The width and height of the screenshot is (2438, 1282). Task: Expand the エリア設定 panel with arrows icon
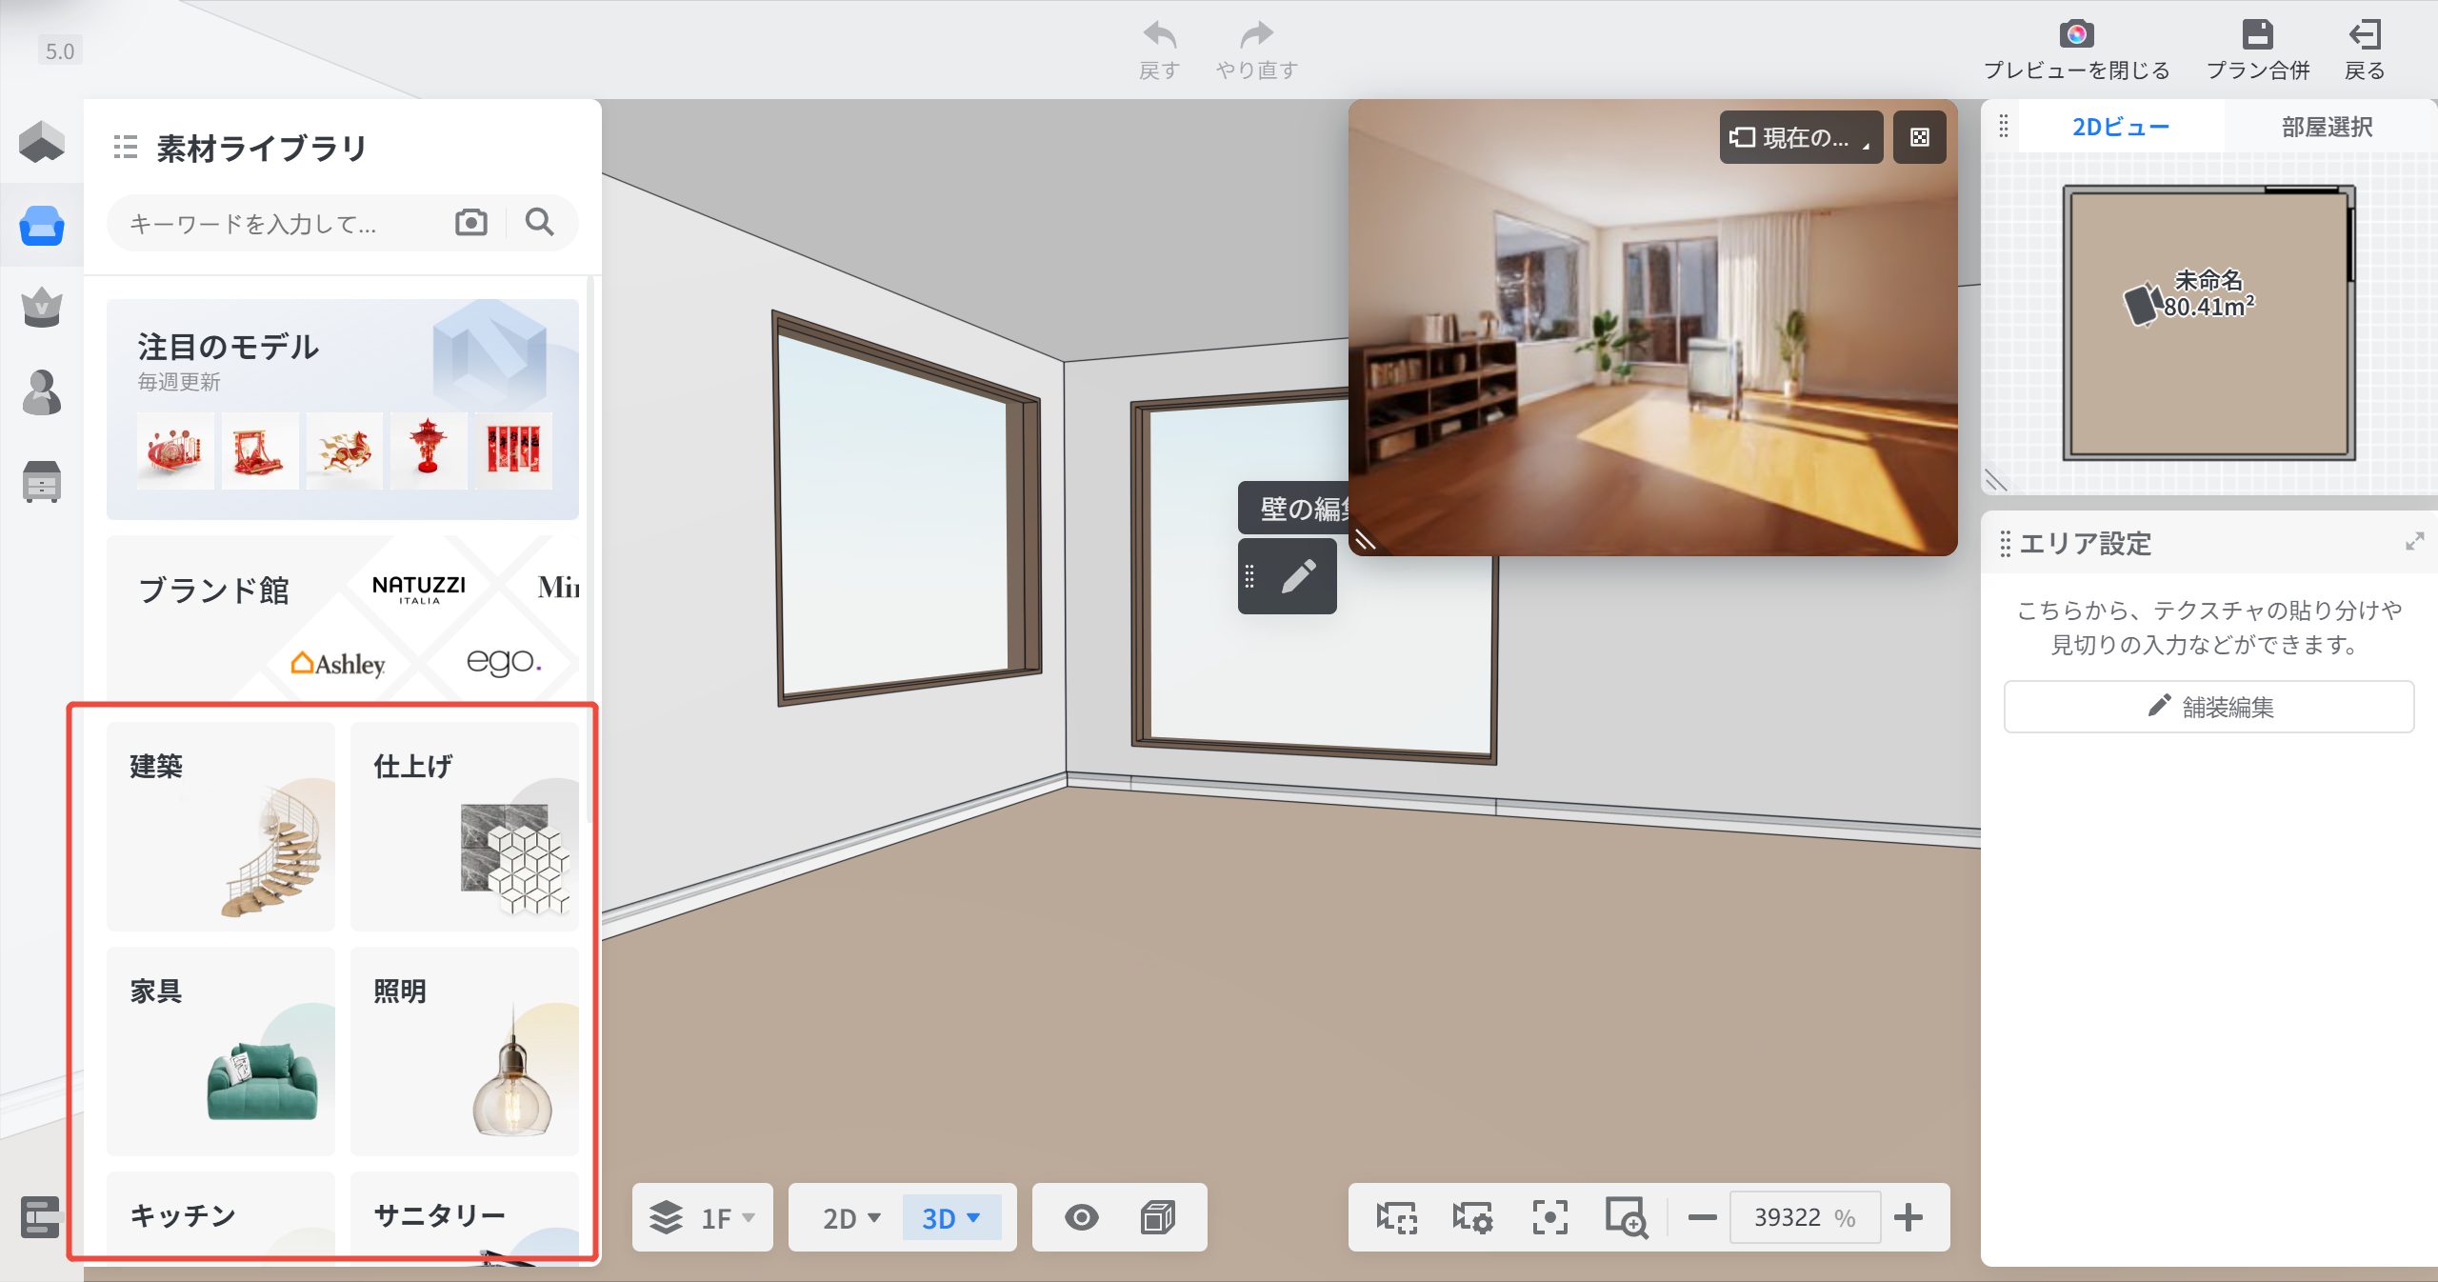pos(2414,542)
